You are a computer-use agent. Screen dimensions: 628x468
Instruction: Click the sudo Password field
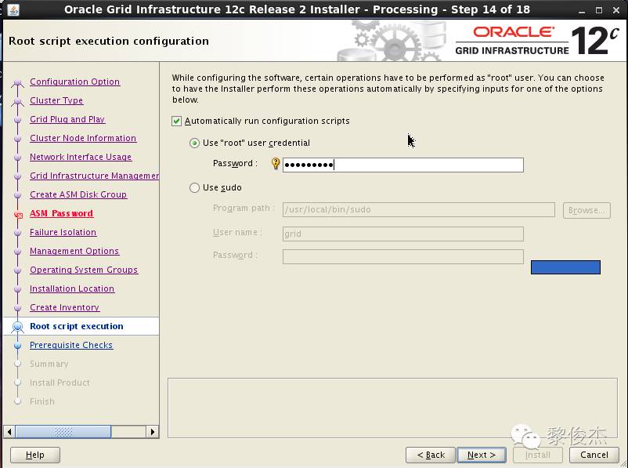[403, 256]
